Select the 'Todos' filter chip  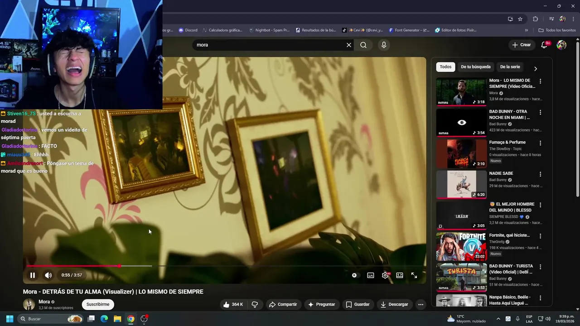tap(445, 67)
